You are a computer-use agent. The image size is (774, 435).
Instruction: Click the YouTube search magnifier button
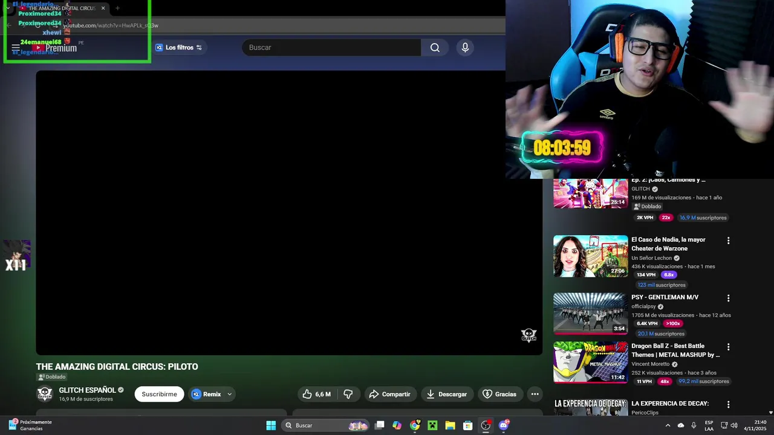435,48
